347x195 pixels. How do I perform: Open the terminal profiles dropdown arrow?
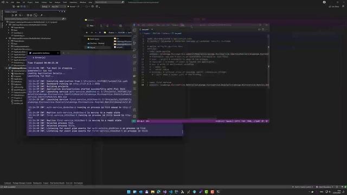click(x=68, y=53)
